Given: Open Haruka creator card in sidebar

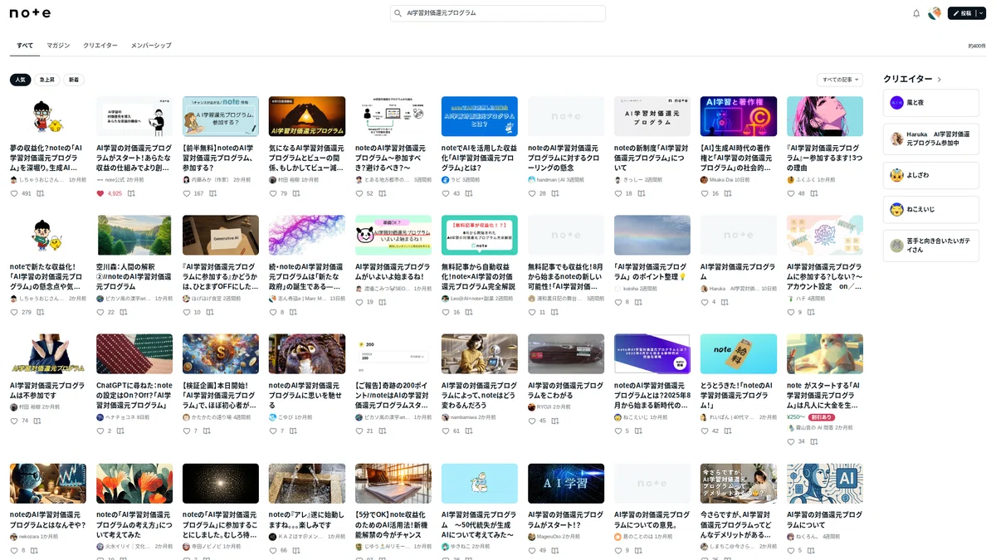Looking at the screenshot, I should (930, 139).
